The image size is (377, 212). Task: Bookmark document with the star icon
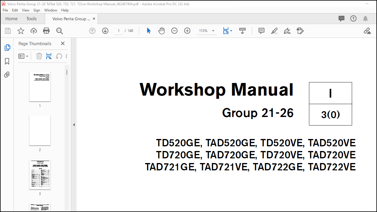[x=21, y=31]
